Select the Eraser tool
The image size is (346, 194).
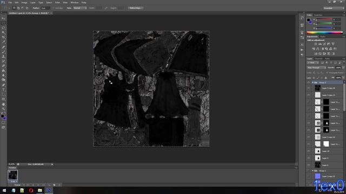click(3, 66)
